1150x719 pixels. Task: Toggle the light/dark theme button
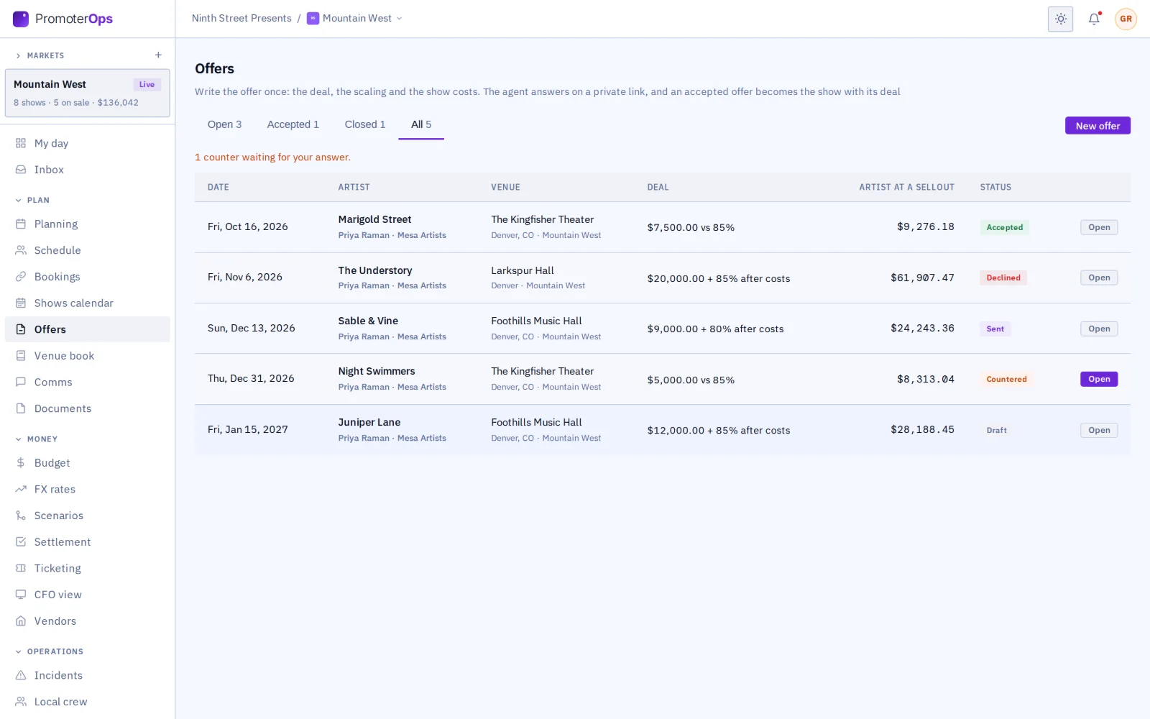[1060, 19]
